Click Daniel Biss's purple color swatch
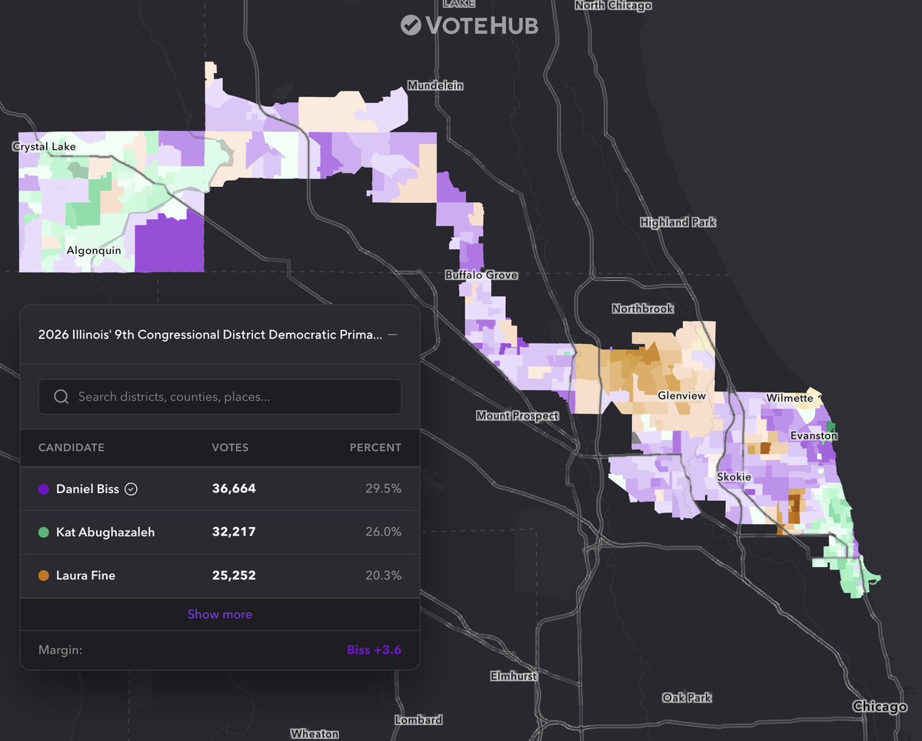 pyautogui.click(x=44, y=489)
